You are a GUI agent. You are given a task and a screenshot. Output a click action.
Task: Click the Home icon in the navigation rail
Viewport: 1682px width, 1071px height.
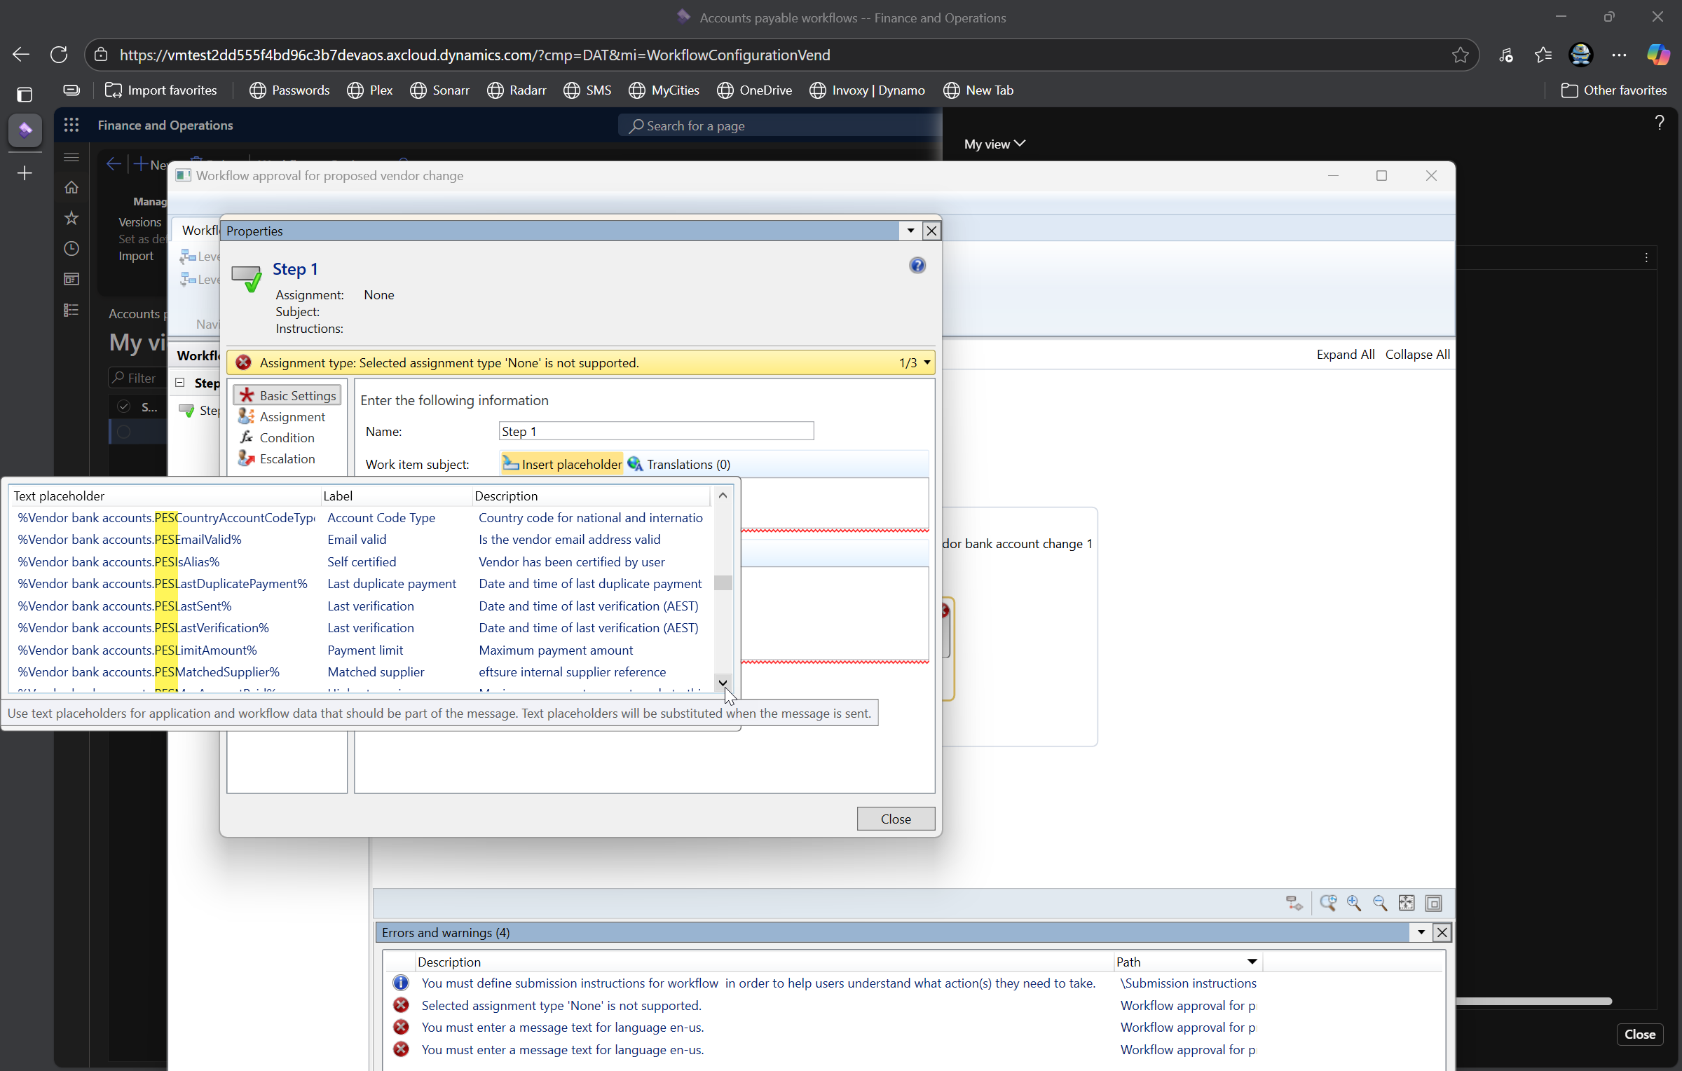[71, 187]
